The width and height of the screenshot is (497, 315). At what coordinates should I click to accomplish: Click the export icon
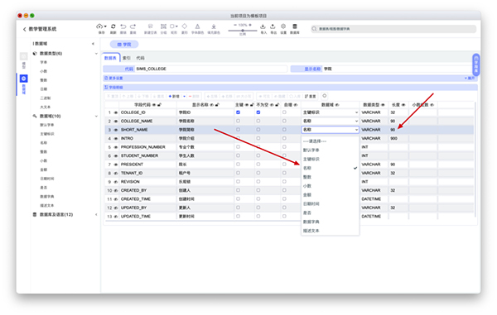click(x=273, y=26)
